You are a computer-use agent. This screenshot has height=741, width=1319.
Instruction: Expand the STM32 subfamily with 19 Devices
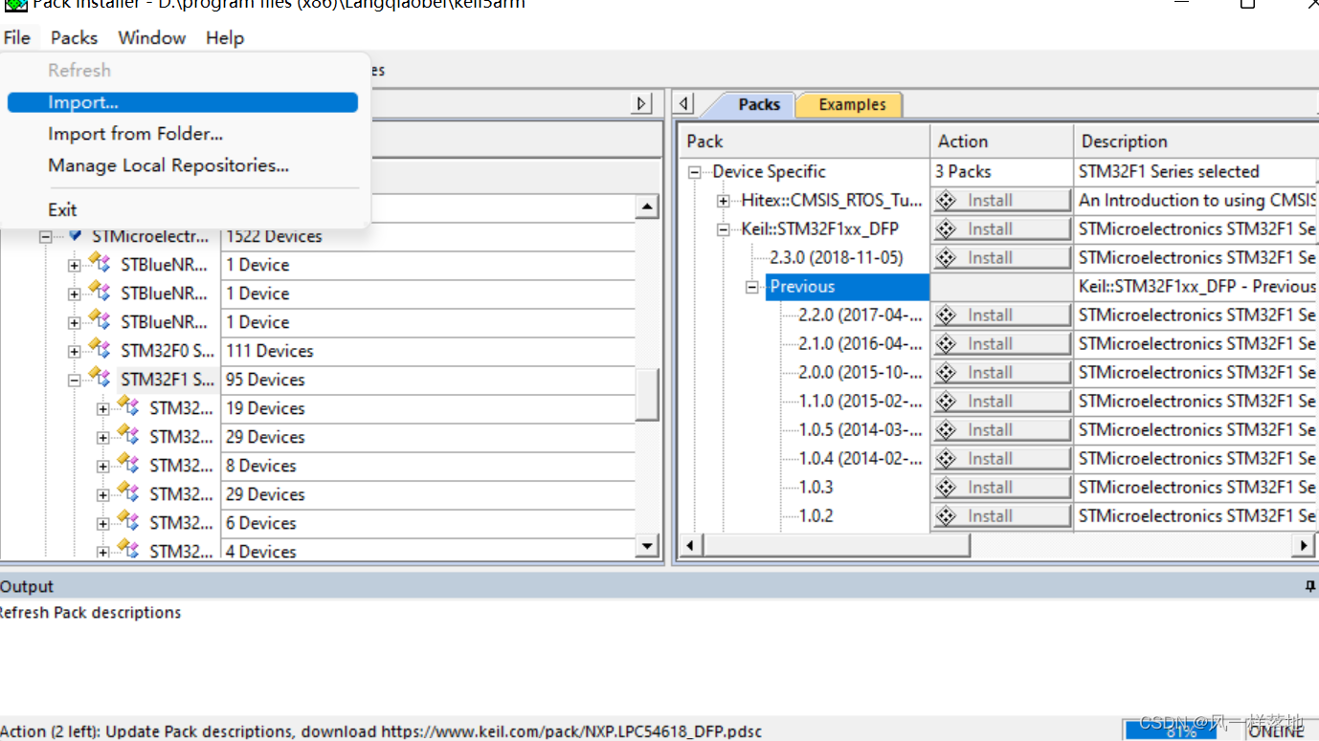(102, 408)
